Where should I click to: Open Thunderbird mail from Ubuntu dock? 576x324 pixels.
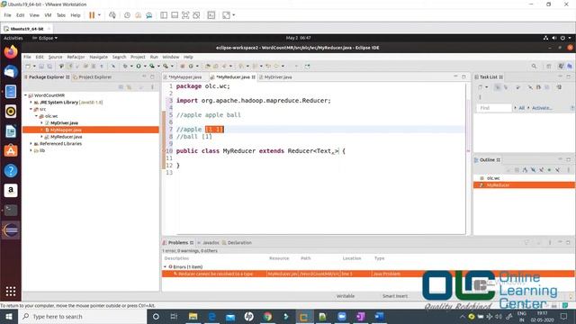pyautogui.click(x=11, y=72)
